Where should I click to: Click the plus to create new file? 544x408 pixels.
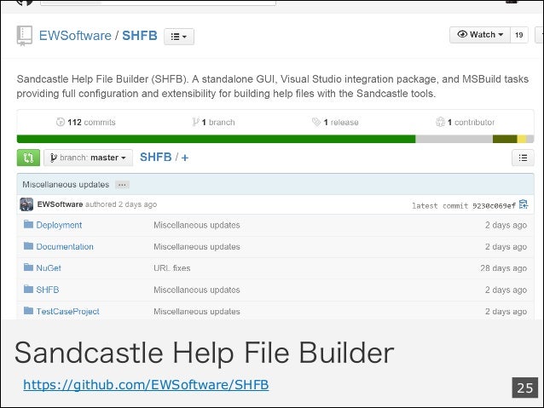tap(185, 158)
